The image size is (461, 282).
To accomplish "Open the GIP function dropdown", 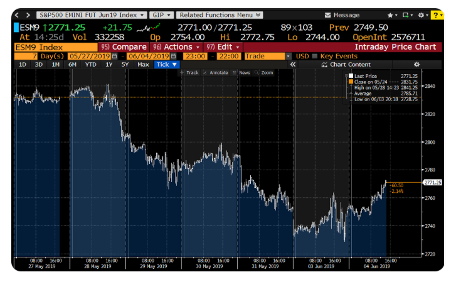I will tap(161, 15).
